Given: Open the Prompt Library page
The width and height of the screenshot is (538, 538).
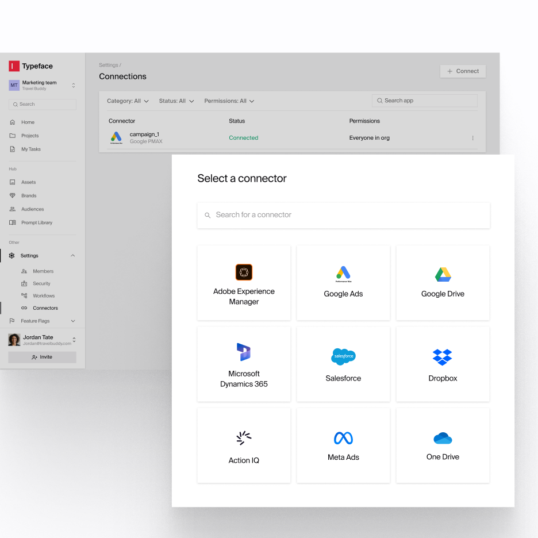Looking at the screenshot, I should click(37, 222).
